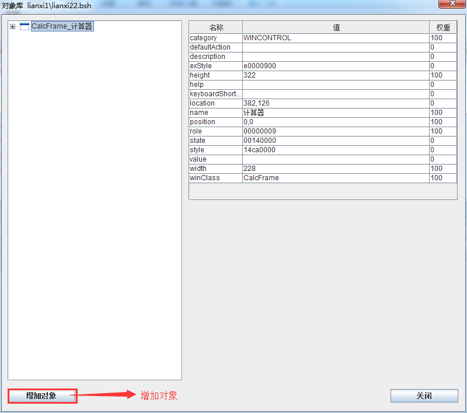Screen dimensions: 467x413
Task: Select the height value cell 322
Action: (336, 75)
